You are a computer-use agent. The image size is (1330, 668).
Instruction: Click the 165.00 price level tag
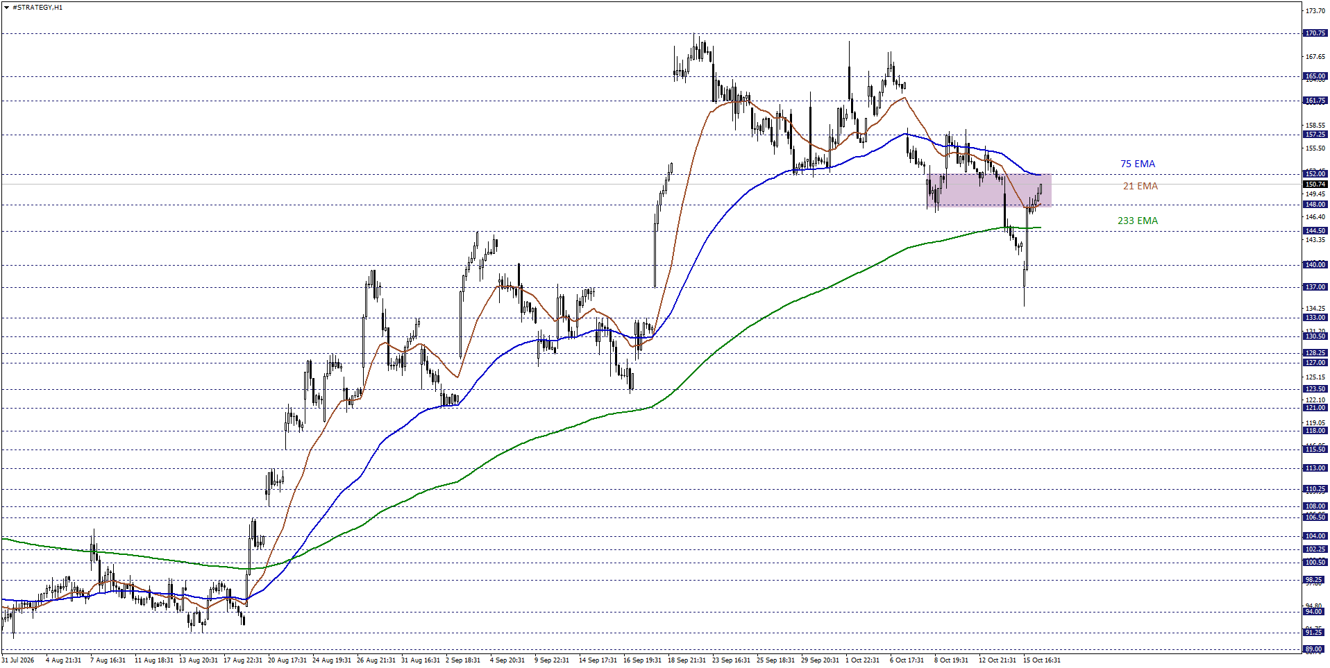tap(1315, 76)
